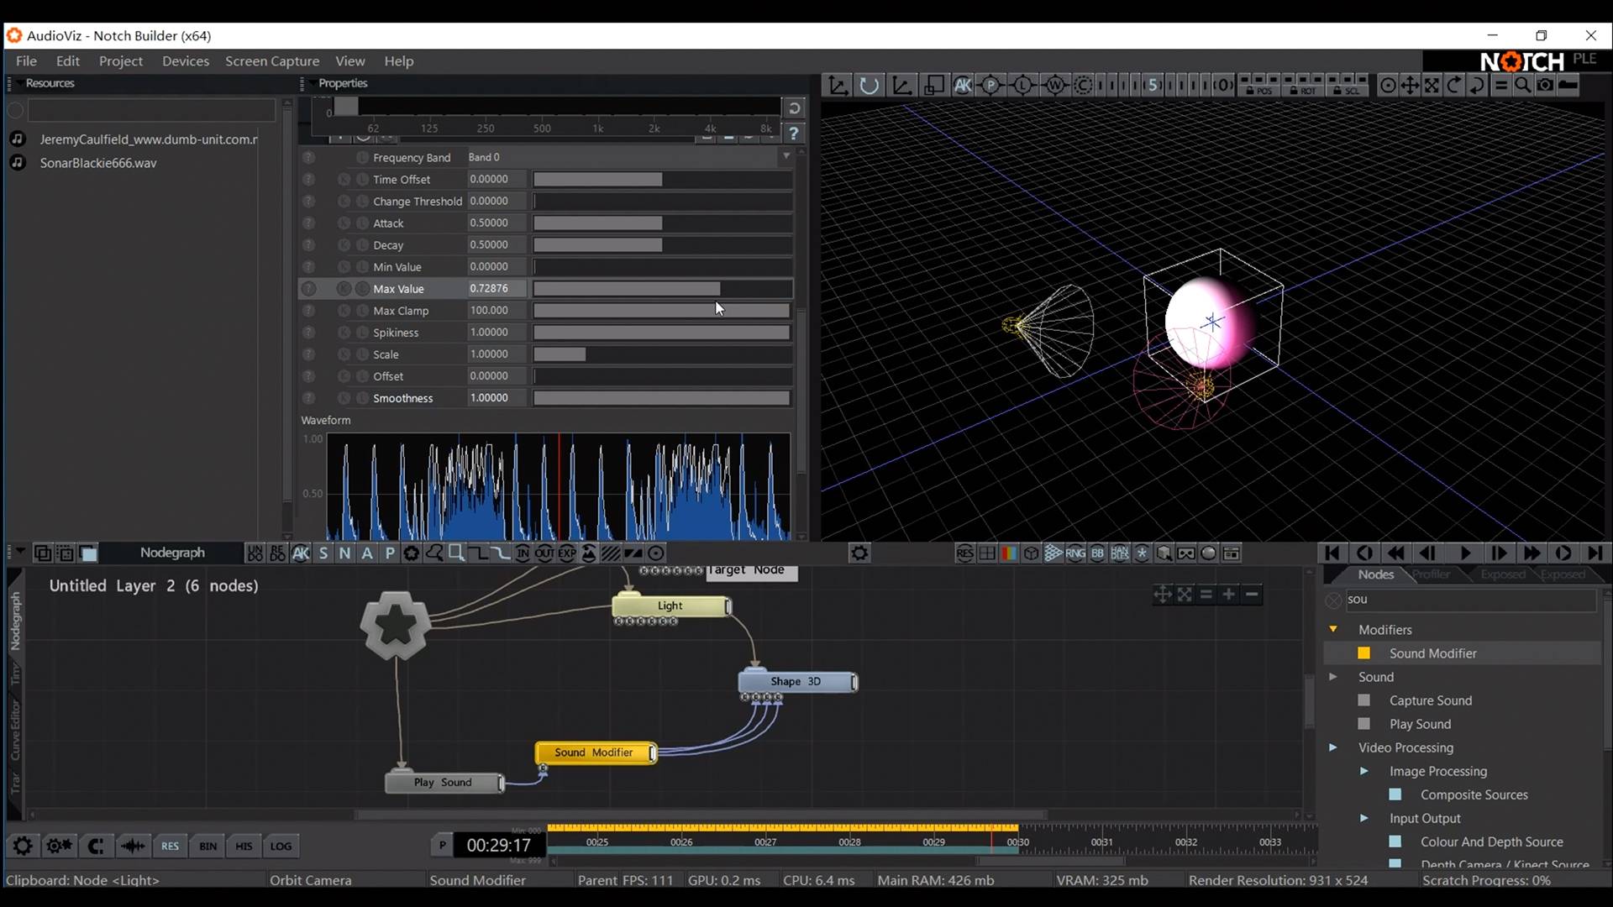Screen dimensions: 1613x907
Task: Open the Frequency Band dropdown
Action: pos(629,157)
